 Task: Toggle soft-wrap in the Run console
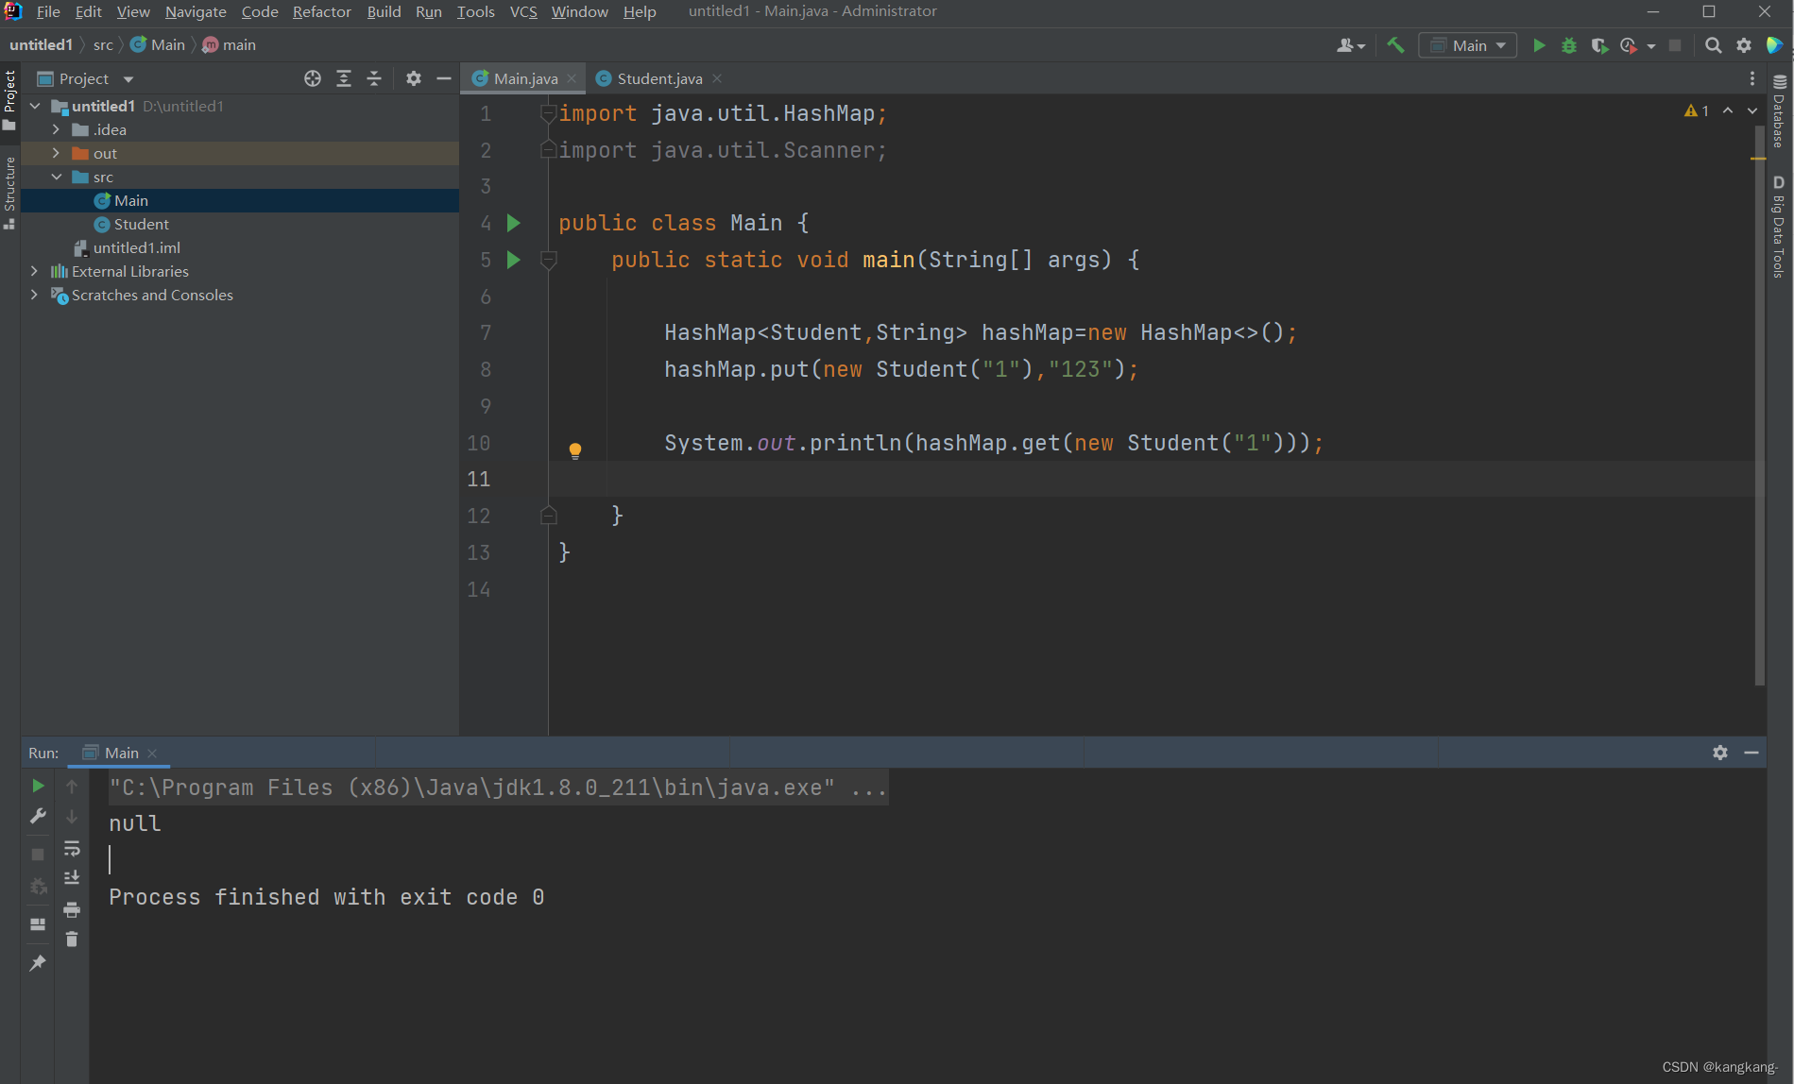[72, 849]
